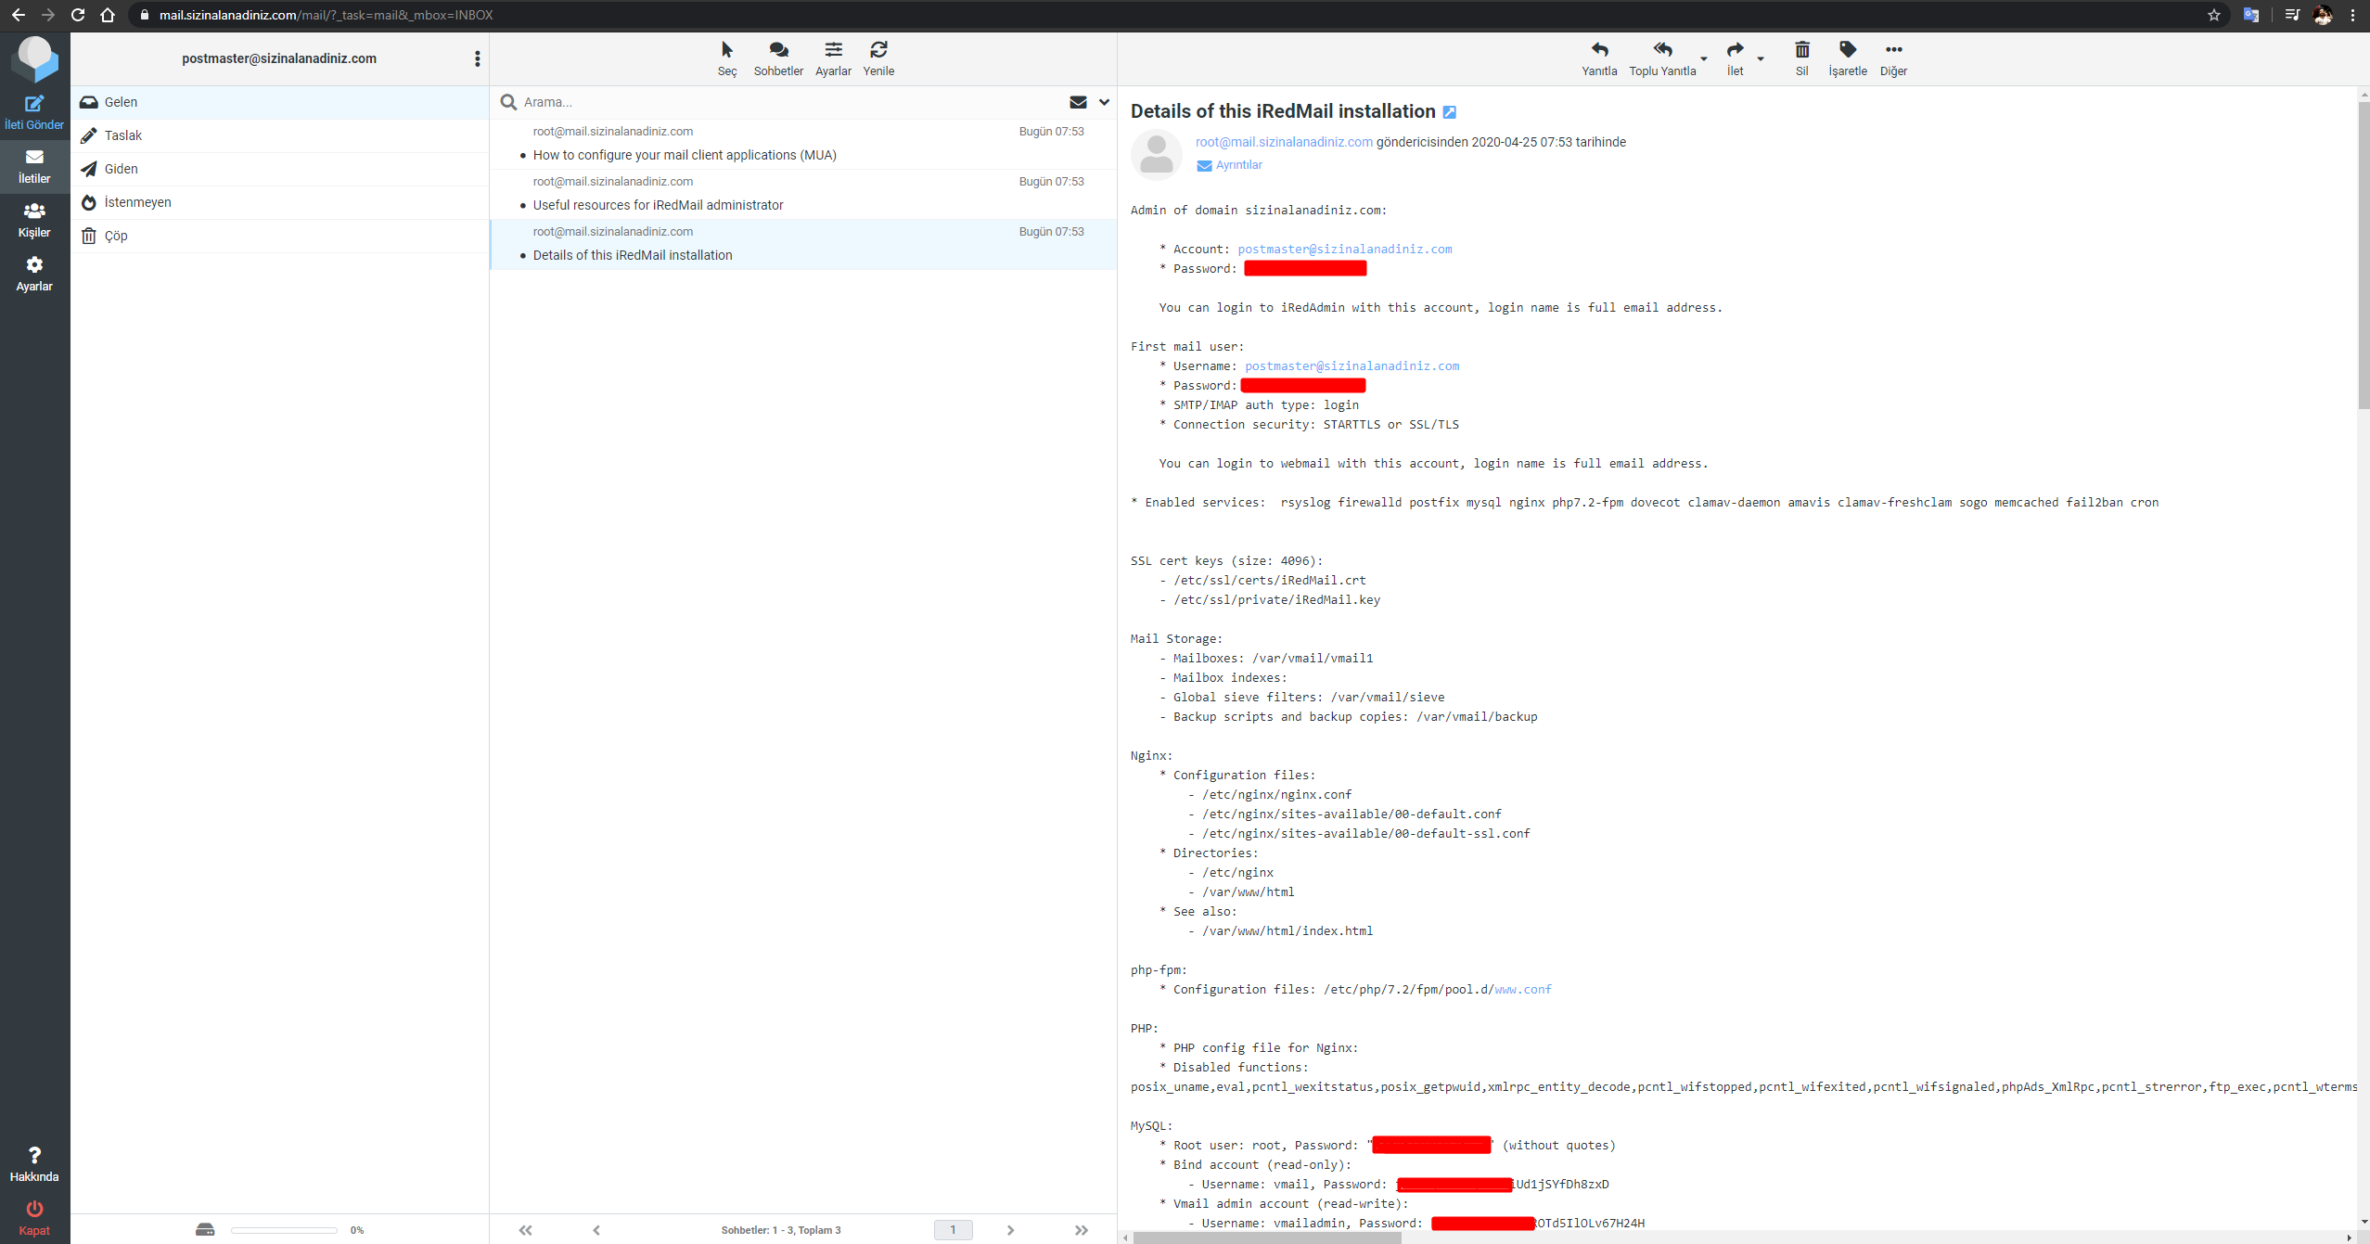Open message in new window icon
The image size is (2370, 1244).
pos(1450,112)
